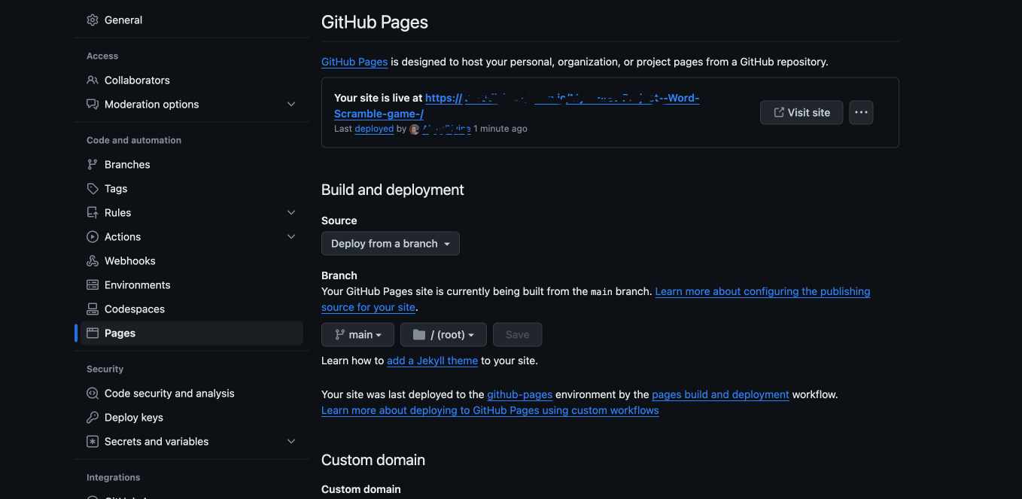Open Code security and analysis settings
1022x499 pixels.
192,394
